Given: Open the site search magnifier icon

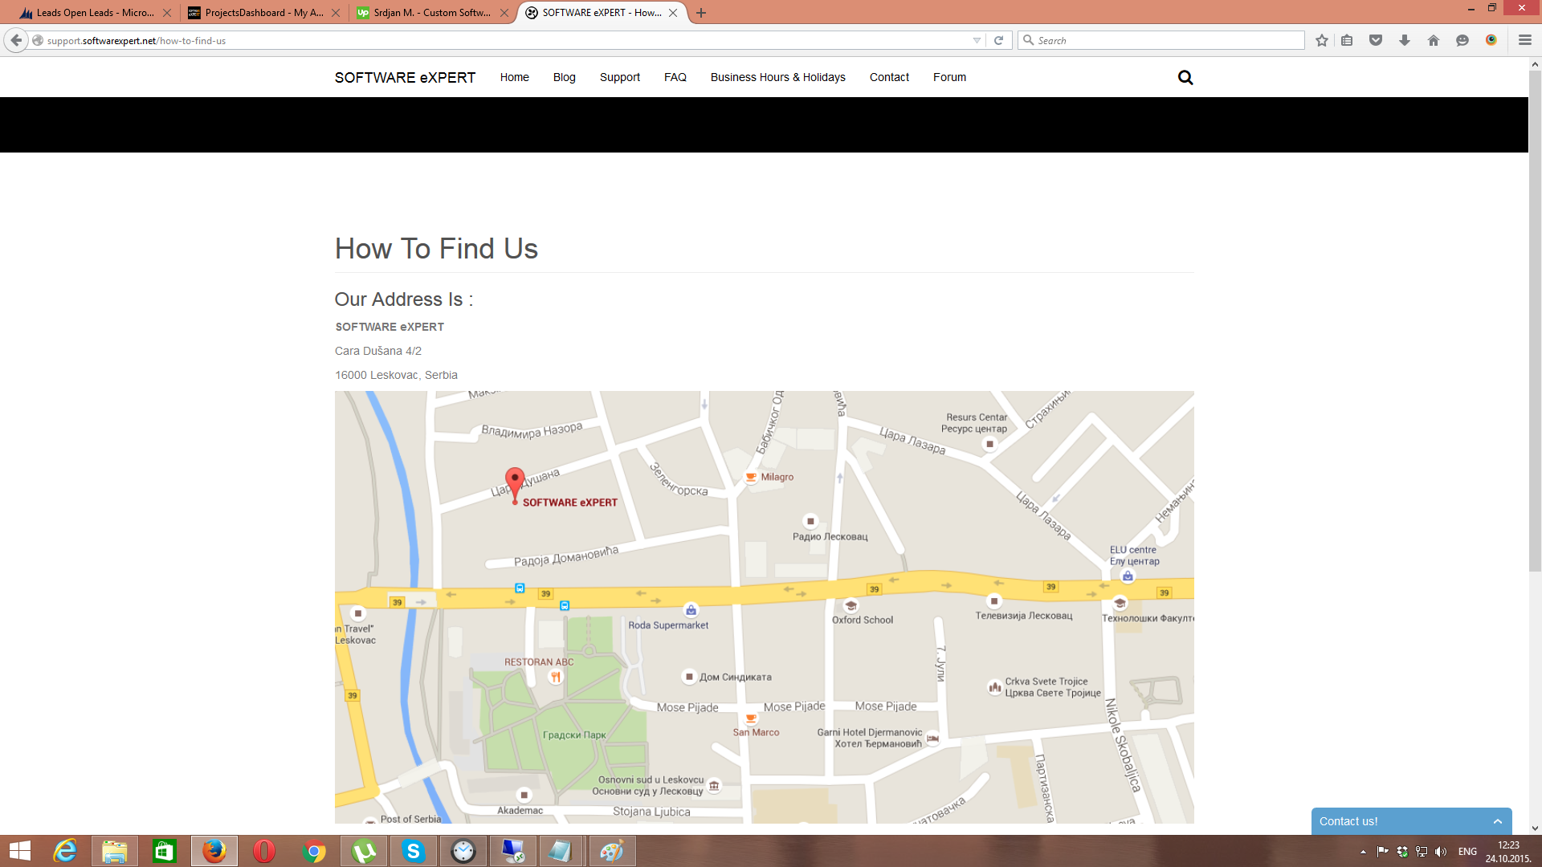Looking at the screenshot, I should pyautogui.click(x=1185, y=78).
